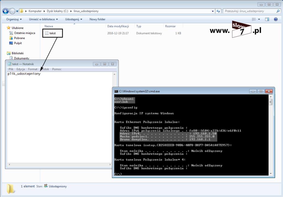Click the 1 element text in details pane
Image resolution: width=283 pixels, height=197 pixels.
point(28,186)
